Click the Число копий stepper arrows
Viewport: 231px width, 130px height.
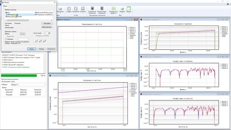pyautogui.click(x=49, y=33)
